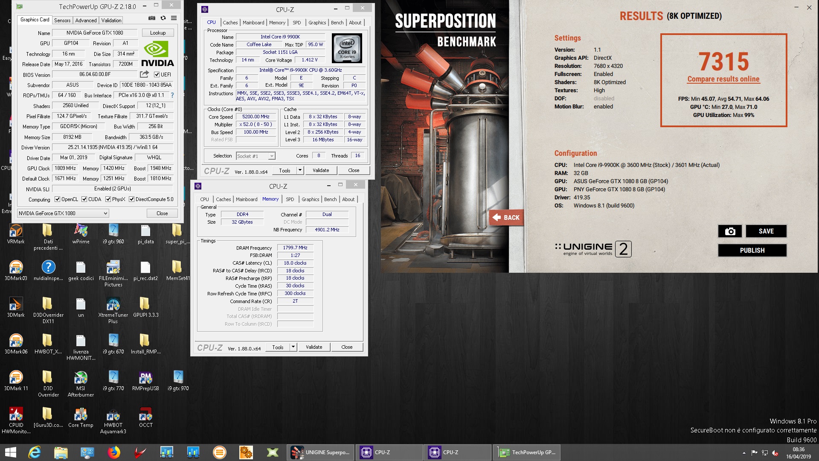Open nvidiaInspector desktop icon

pos(48,271)
